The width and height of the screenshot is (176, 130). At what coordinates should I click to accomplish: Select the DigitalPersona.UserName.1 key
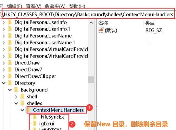coord(45,43)
